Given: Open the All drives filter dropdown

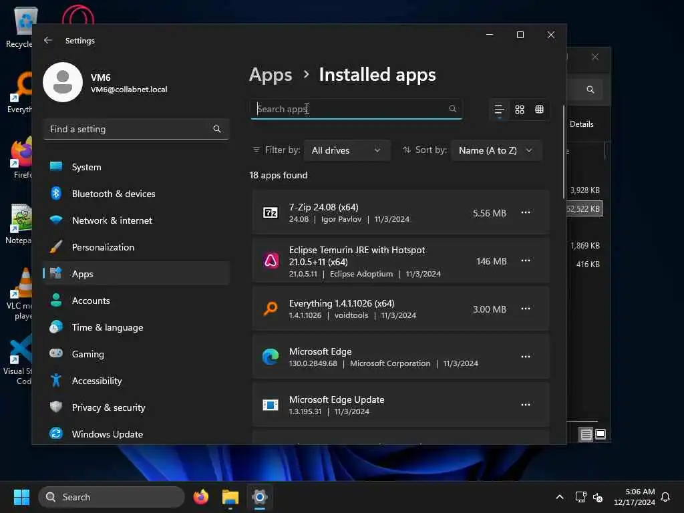Looking at the screenshot, I should coord(347,150).
